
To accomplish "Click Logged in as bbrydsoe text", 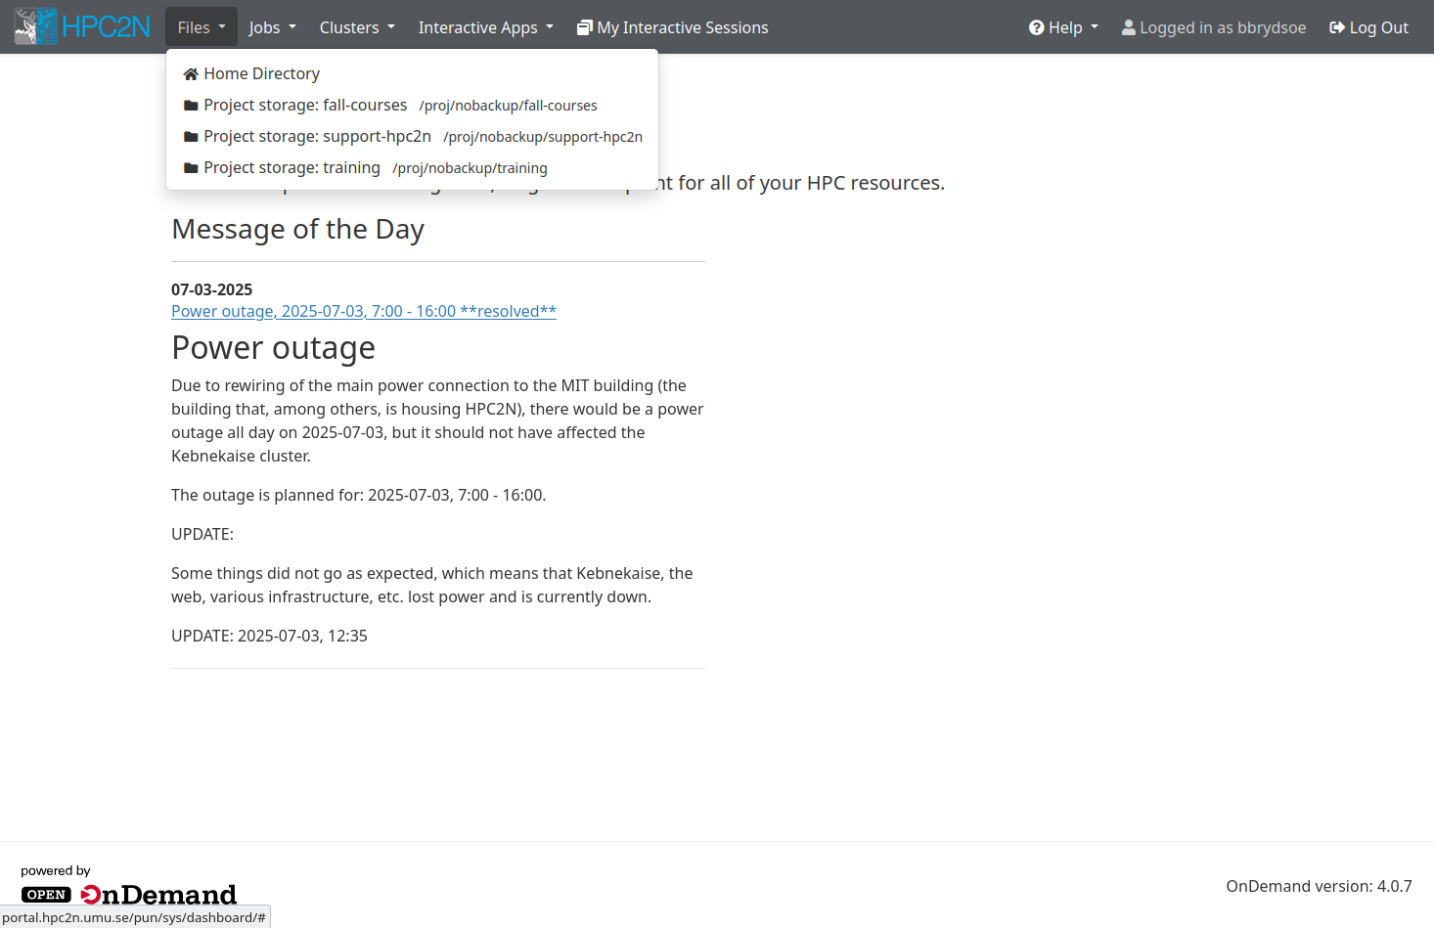I will [x=1223, y=27].
